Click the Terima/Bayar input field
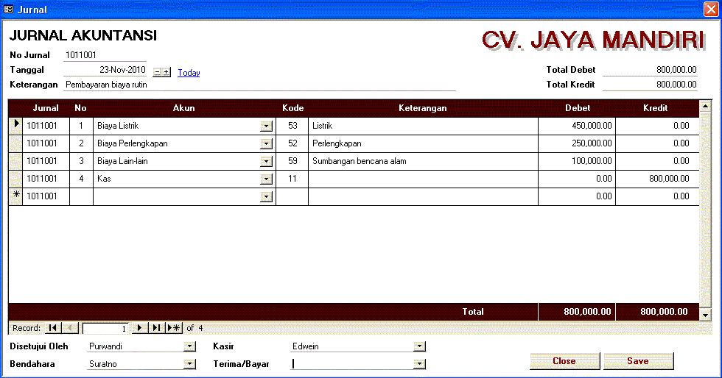 352,364
